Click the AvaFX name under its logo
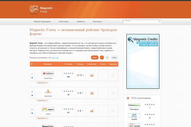Viewport: 191px width, 127px height. (x=134, y=119)
